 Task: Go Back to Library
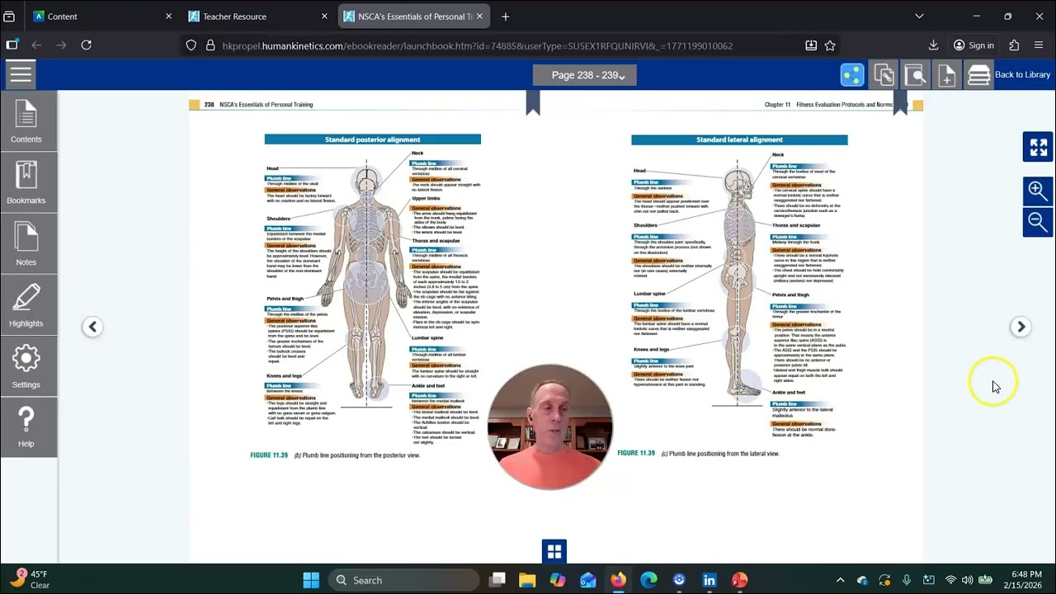coord(1022,75)
